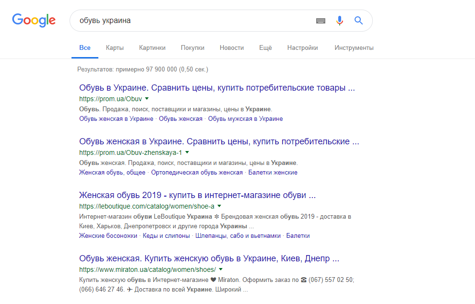Open sitelink 'Кеды и слипоны'
This screenshot has height=304, width=475.
[166, 235]
